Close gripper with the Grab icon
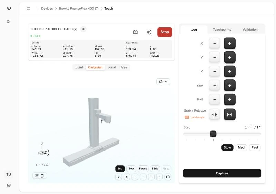This screenshot has height=194, width=276. point(214,115)
